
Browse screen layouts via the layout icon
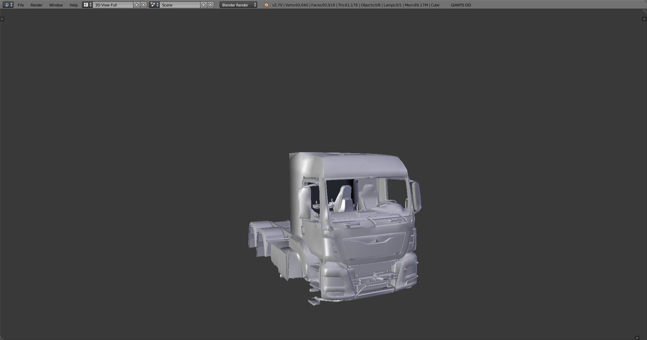[x=87, y=5]
